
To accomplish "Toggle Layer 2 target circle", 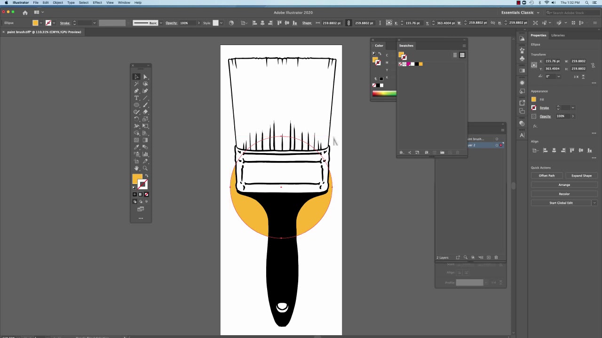I will pyautogui.click(x=497, y=145).
